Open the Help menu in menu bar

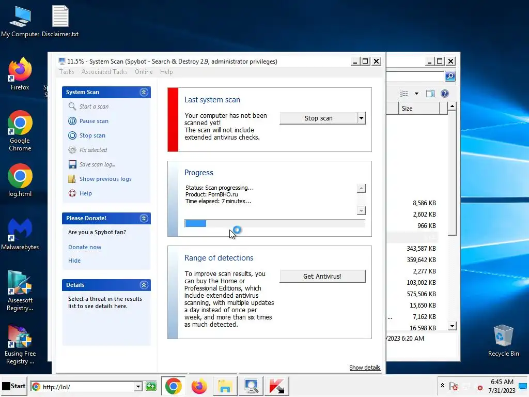click(166, 71)
